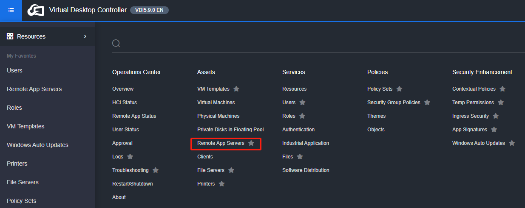Toggle the star beside Policy Sets
Screen dimensions: 525x208
tap(399, 89)
